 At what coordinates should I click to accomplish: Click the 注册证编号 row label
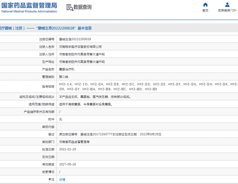pyautogui.click(x=47, y=39)
